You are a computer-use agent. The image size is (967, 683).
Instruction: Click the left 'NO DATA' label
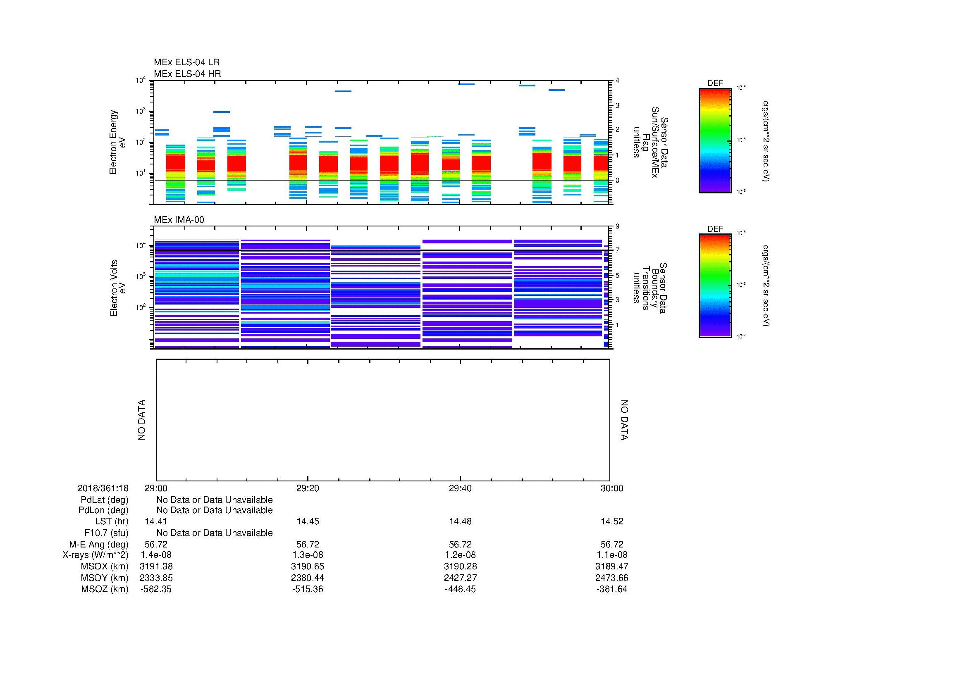click(141, 420)
